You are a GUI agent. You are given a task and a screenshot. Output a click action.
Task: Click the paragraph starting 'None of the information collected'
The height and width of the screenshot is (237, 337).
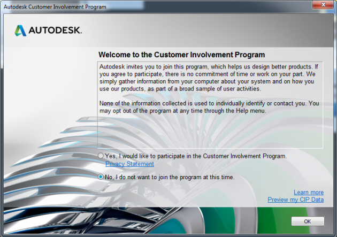(209, 107)
